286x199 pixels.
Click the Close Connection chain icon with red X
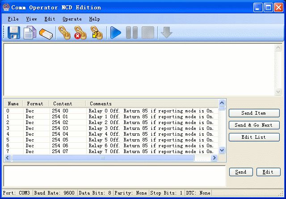tap(80, 33)
